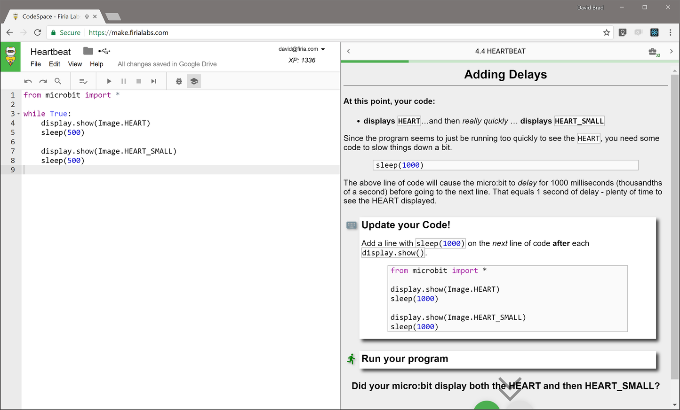Pause the running program
The width and height of the screenshot is (680, 410).
[124, 81]
